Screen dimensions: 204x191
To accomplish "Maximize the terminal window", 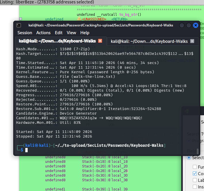I will click(189, 25).
